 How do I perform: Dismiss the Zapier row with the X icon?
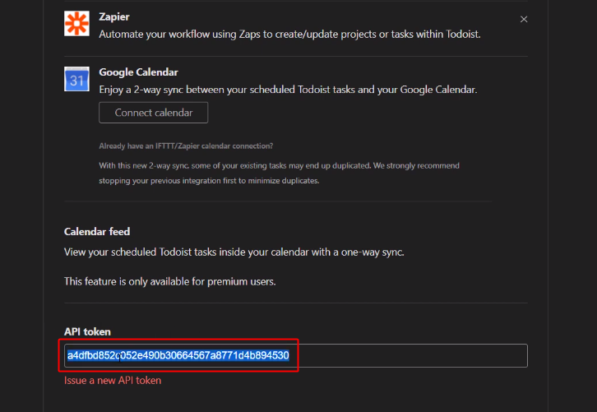pos(524,19)
